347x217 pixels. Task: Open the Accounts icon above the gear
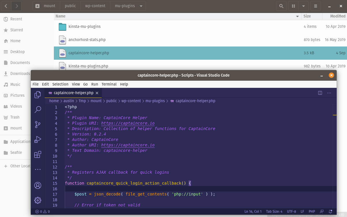(37, 185)
